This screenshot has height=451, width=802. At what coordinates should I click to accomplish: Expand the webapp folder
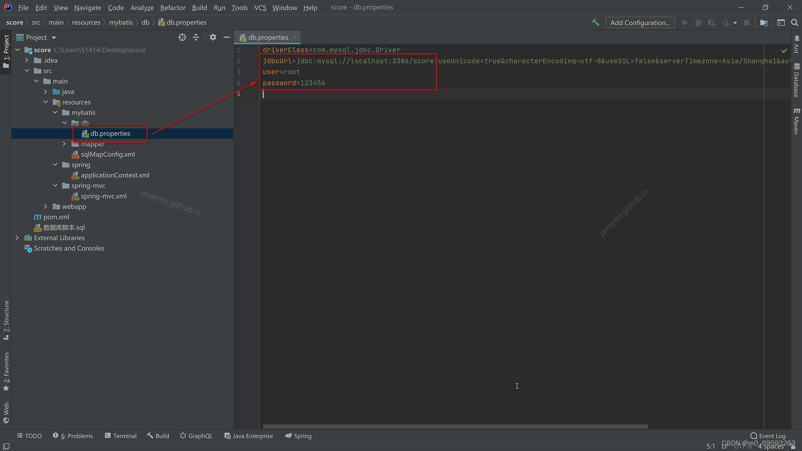(x=46, y=206)
